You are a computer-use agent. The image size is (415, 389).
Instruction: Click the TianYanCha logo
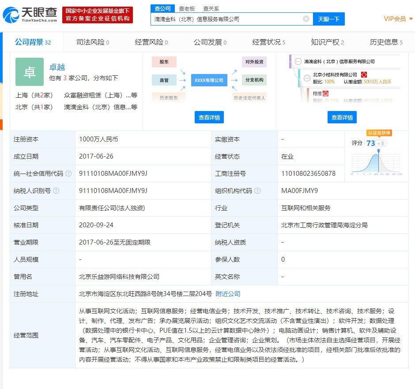pos(30,15)
